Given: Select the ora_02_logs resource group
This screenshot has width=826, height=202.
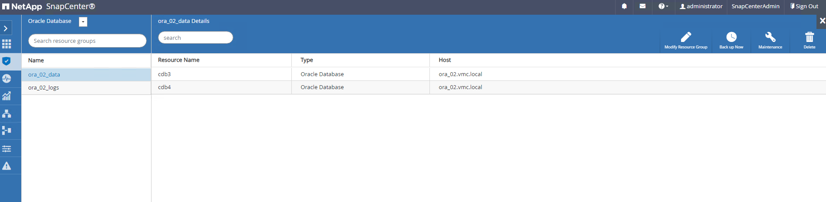Looking at the screenshot, I should (x=86, y=87).
